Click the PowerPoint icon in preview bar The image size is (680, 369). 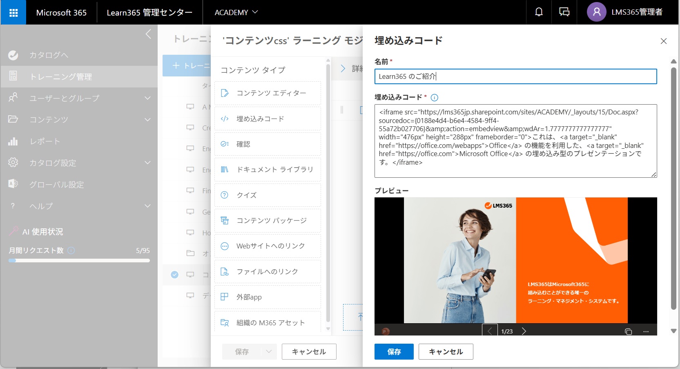coord(385,331)
